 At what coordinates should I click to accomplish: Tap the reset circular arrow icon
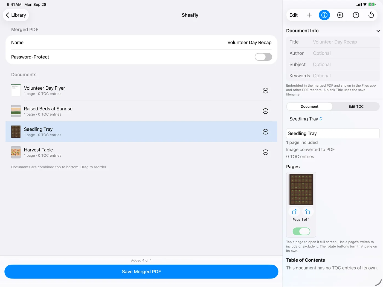[x=371, y=15]
